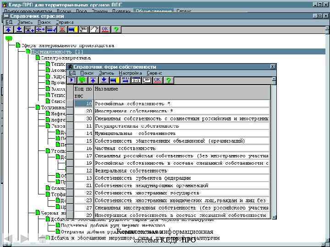Image resolution: width=330 pixels, height=247 pixels.
Task: Open Сервис menu in ownership forms window
Action: tap(154, 73)
